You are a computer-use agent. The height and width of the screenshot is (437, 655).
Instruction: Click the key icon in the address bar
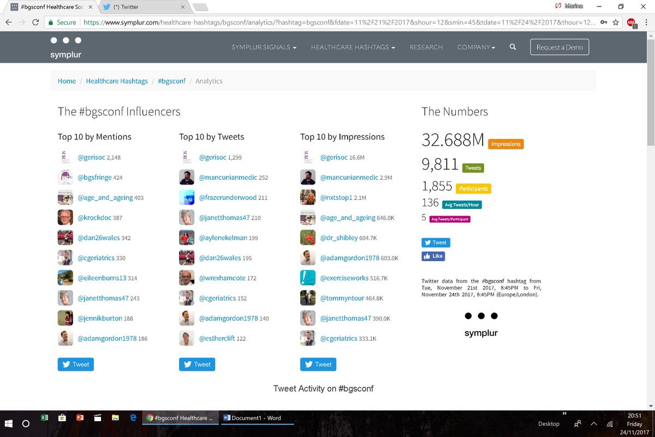tap(603, 22)
